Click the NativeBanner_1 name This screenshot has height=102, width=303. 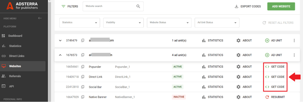[125, 97]
